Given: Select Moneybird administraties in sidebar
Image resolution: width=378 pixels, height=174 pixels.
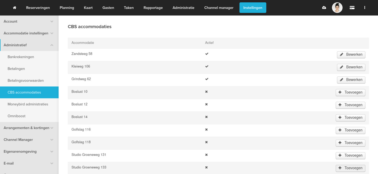Looking at the screenshot, I should click(28, 104).
